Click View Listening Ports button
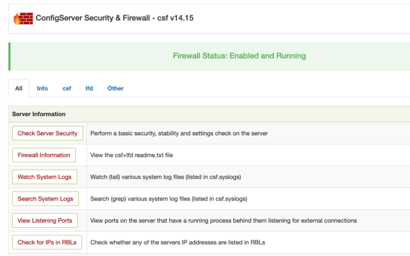Screen dimensions: 410x256 click(x=45, y=221)
